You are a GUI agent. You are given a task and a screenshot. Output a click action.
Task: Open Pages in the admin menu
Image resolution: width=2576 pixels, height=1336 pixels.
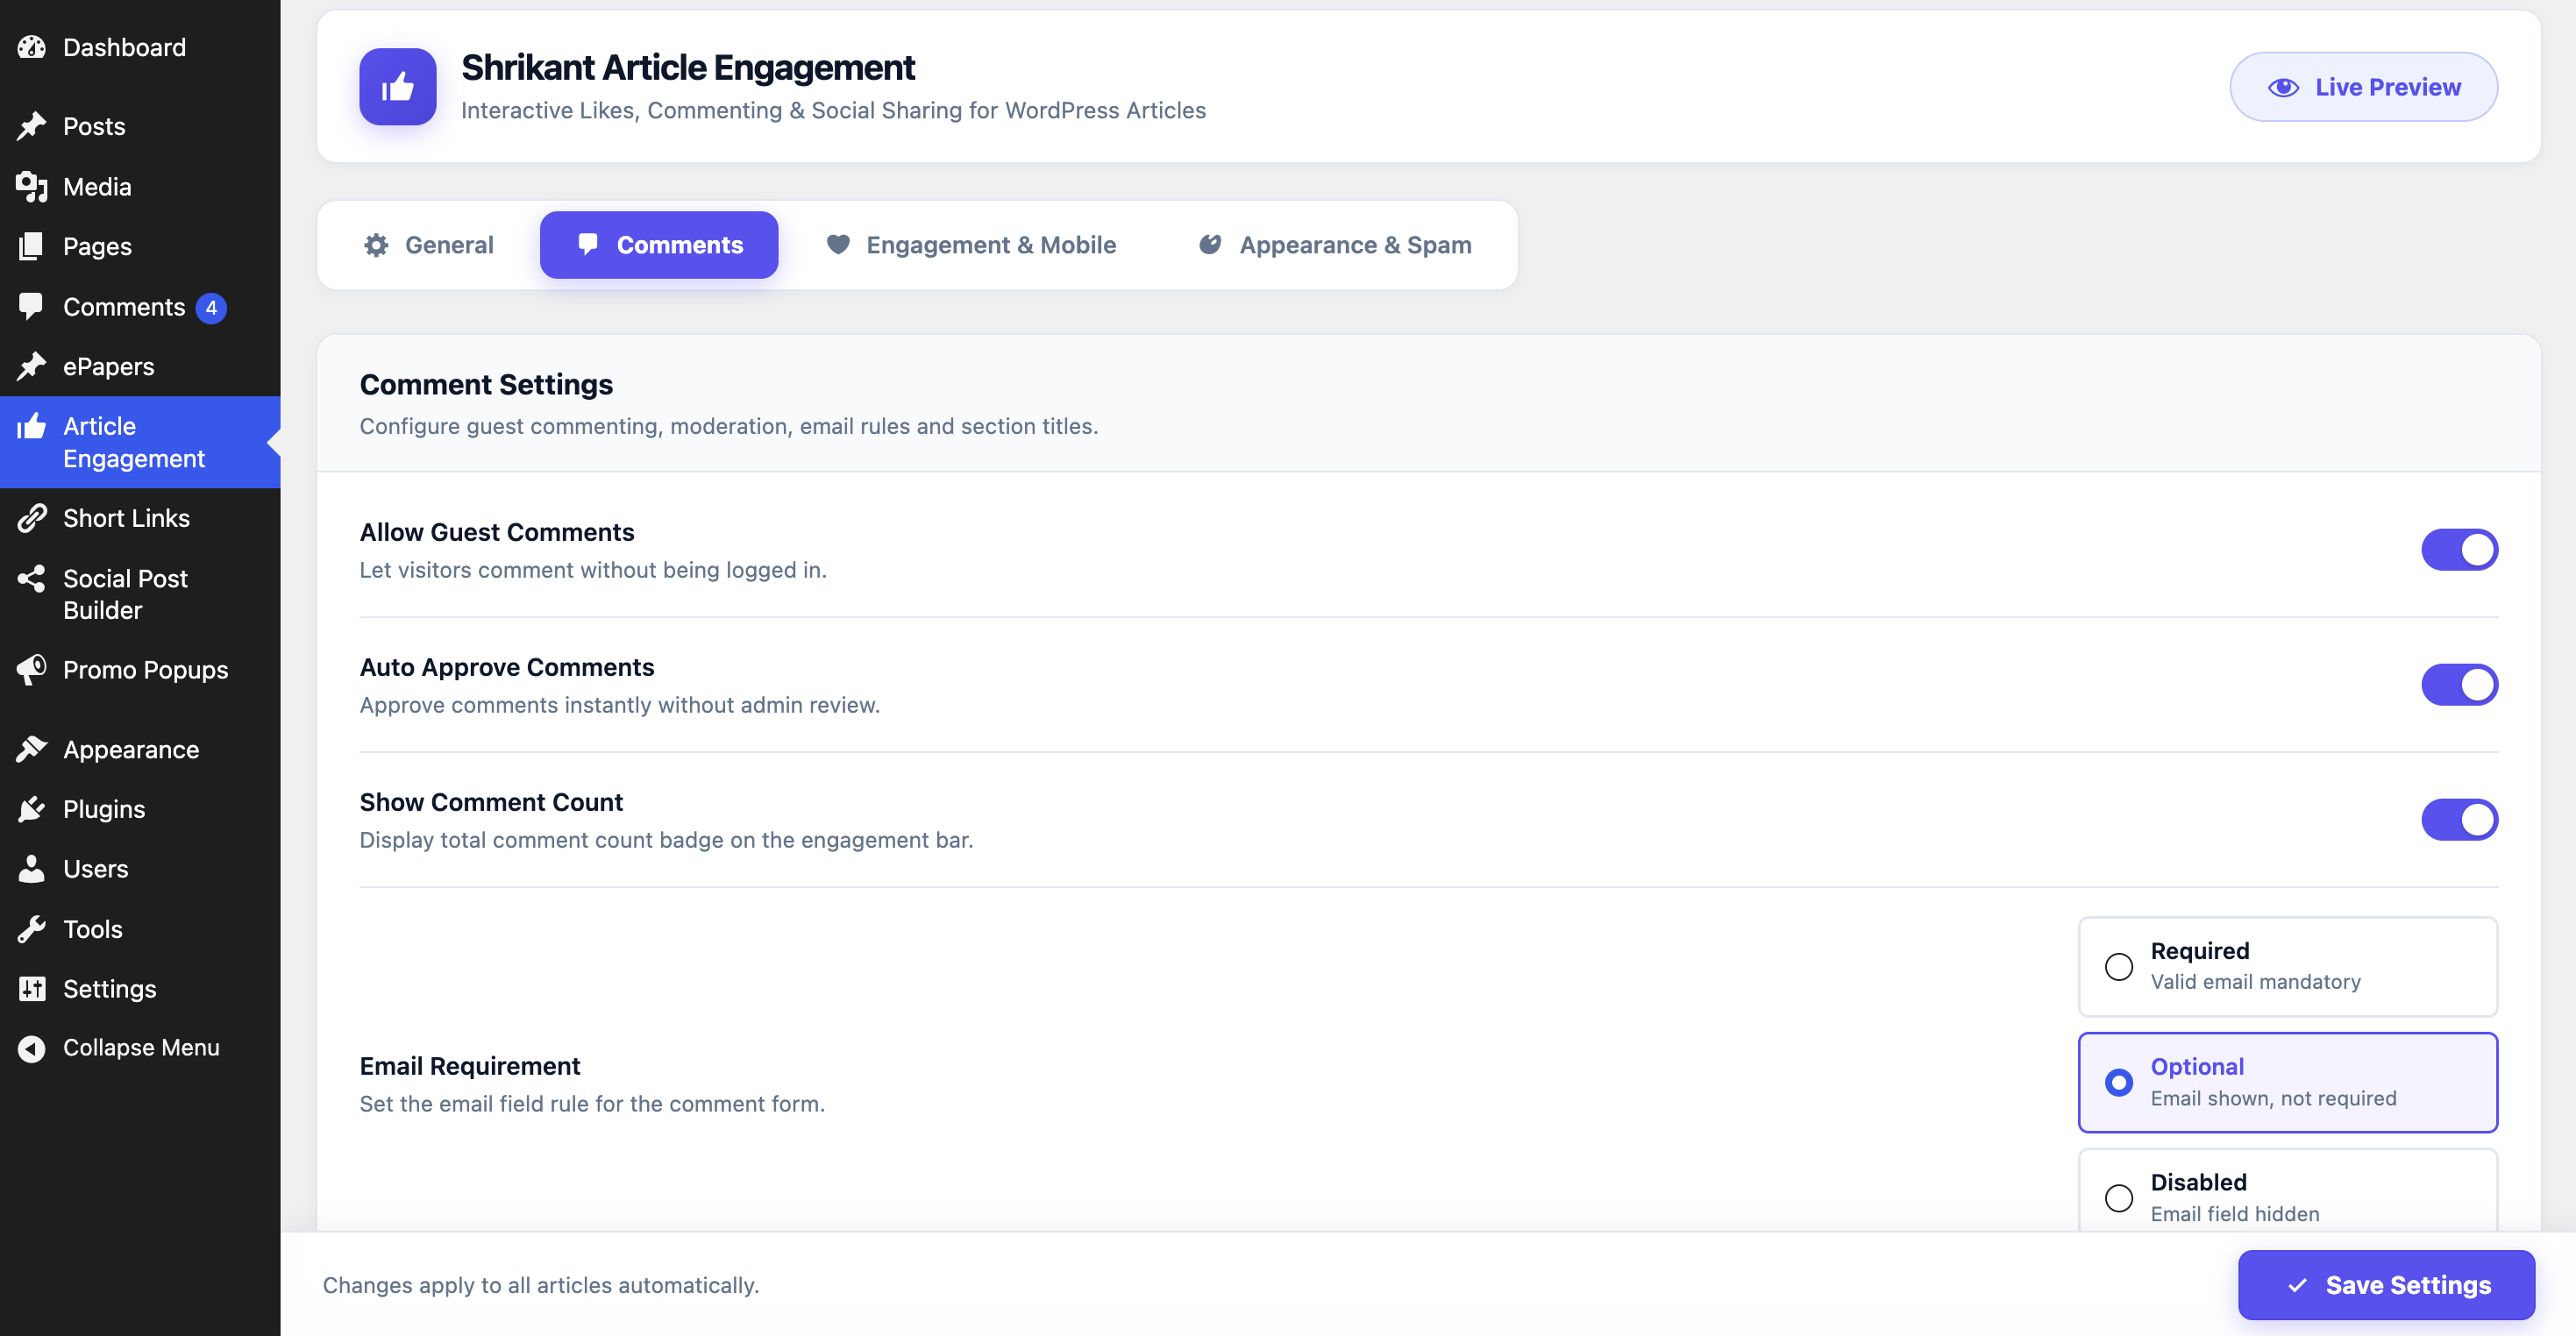coord(140,246)
